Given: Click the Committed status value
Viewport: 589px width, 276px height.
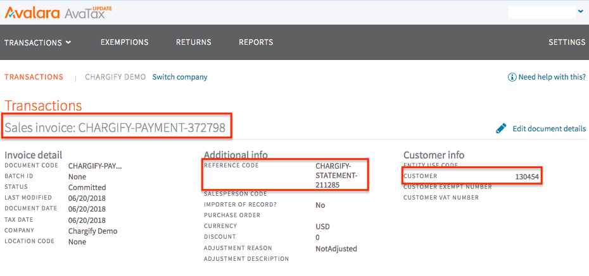Looking at the screenshot, I should (x=87, y=187).
